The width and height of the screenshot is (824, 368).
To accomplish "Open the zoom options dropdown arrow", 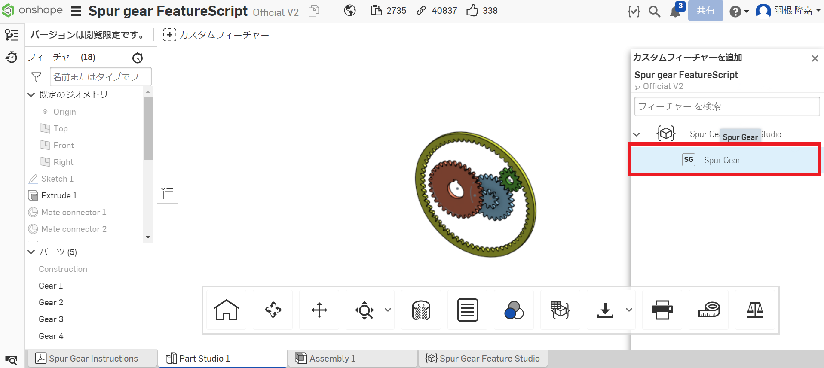I will point(388,310).
